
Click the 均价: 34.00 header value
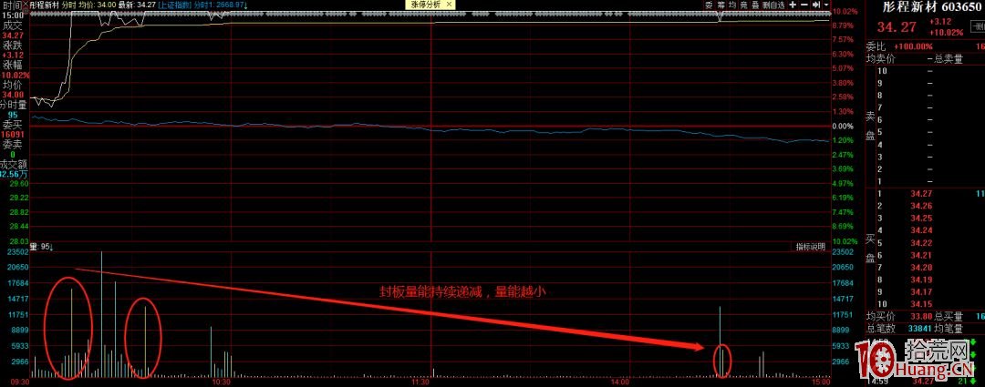[98, 5]
